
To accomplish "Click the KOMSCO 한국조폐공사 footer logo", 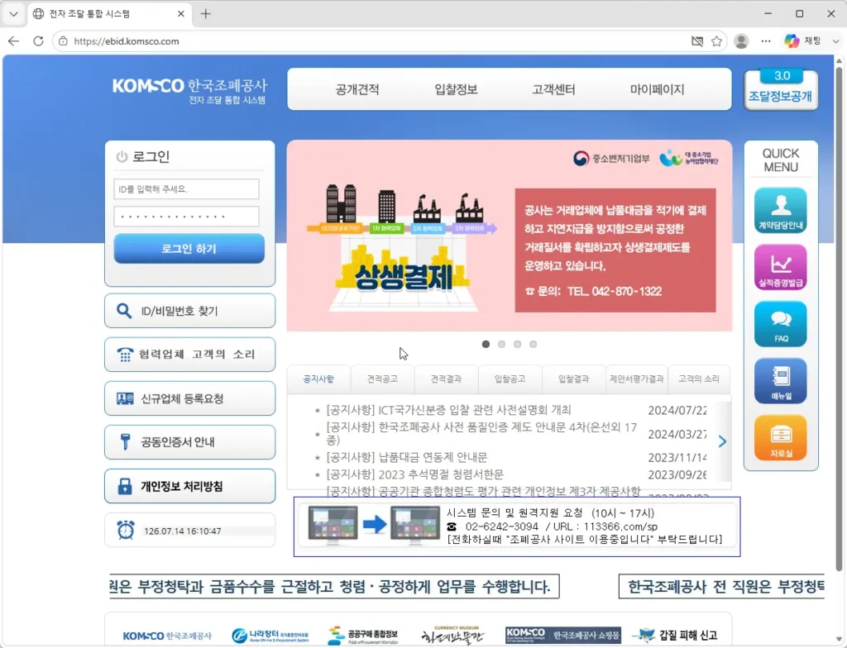I will click(x=167, y=636).
